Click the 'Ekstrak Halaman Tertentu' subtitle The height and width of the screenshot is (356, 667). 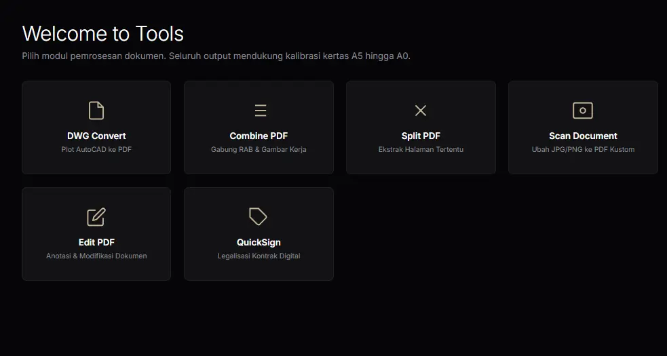421,149
